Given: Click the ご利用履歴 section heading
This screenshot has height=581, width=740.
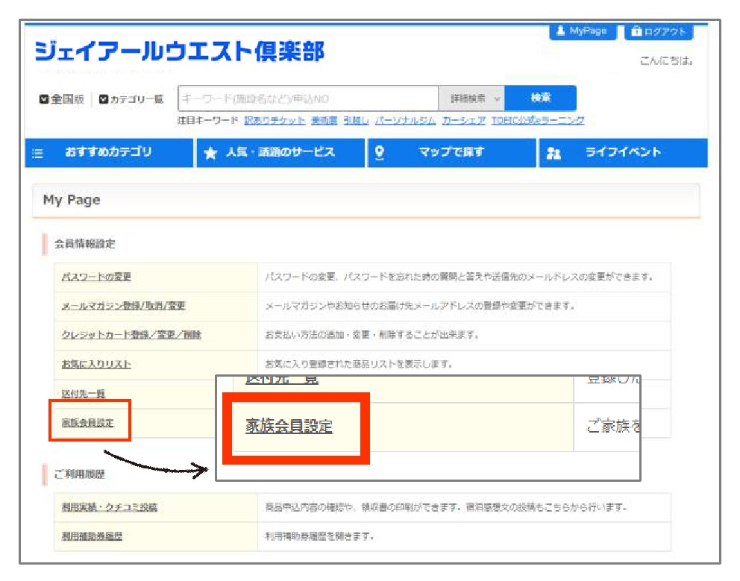Looking at the screenshot, I should 79,474.
